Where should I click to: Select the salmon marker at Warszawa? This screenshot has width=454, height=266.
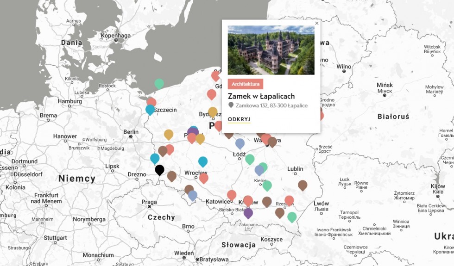click(x=266, y=139)
